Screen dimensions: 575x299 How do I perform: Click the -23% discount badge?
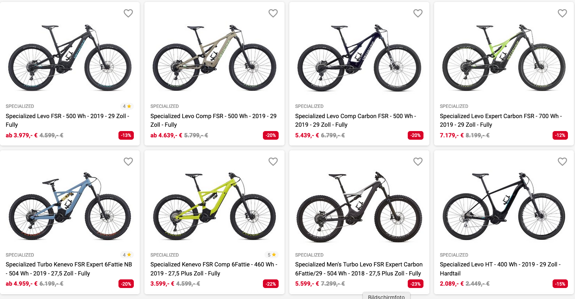tap(416, 284)
